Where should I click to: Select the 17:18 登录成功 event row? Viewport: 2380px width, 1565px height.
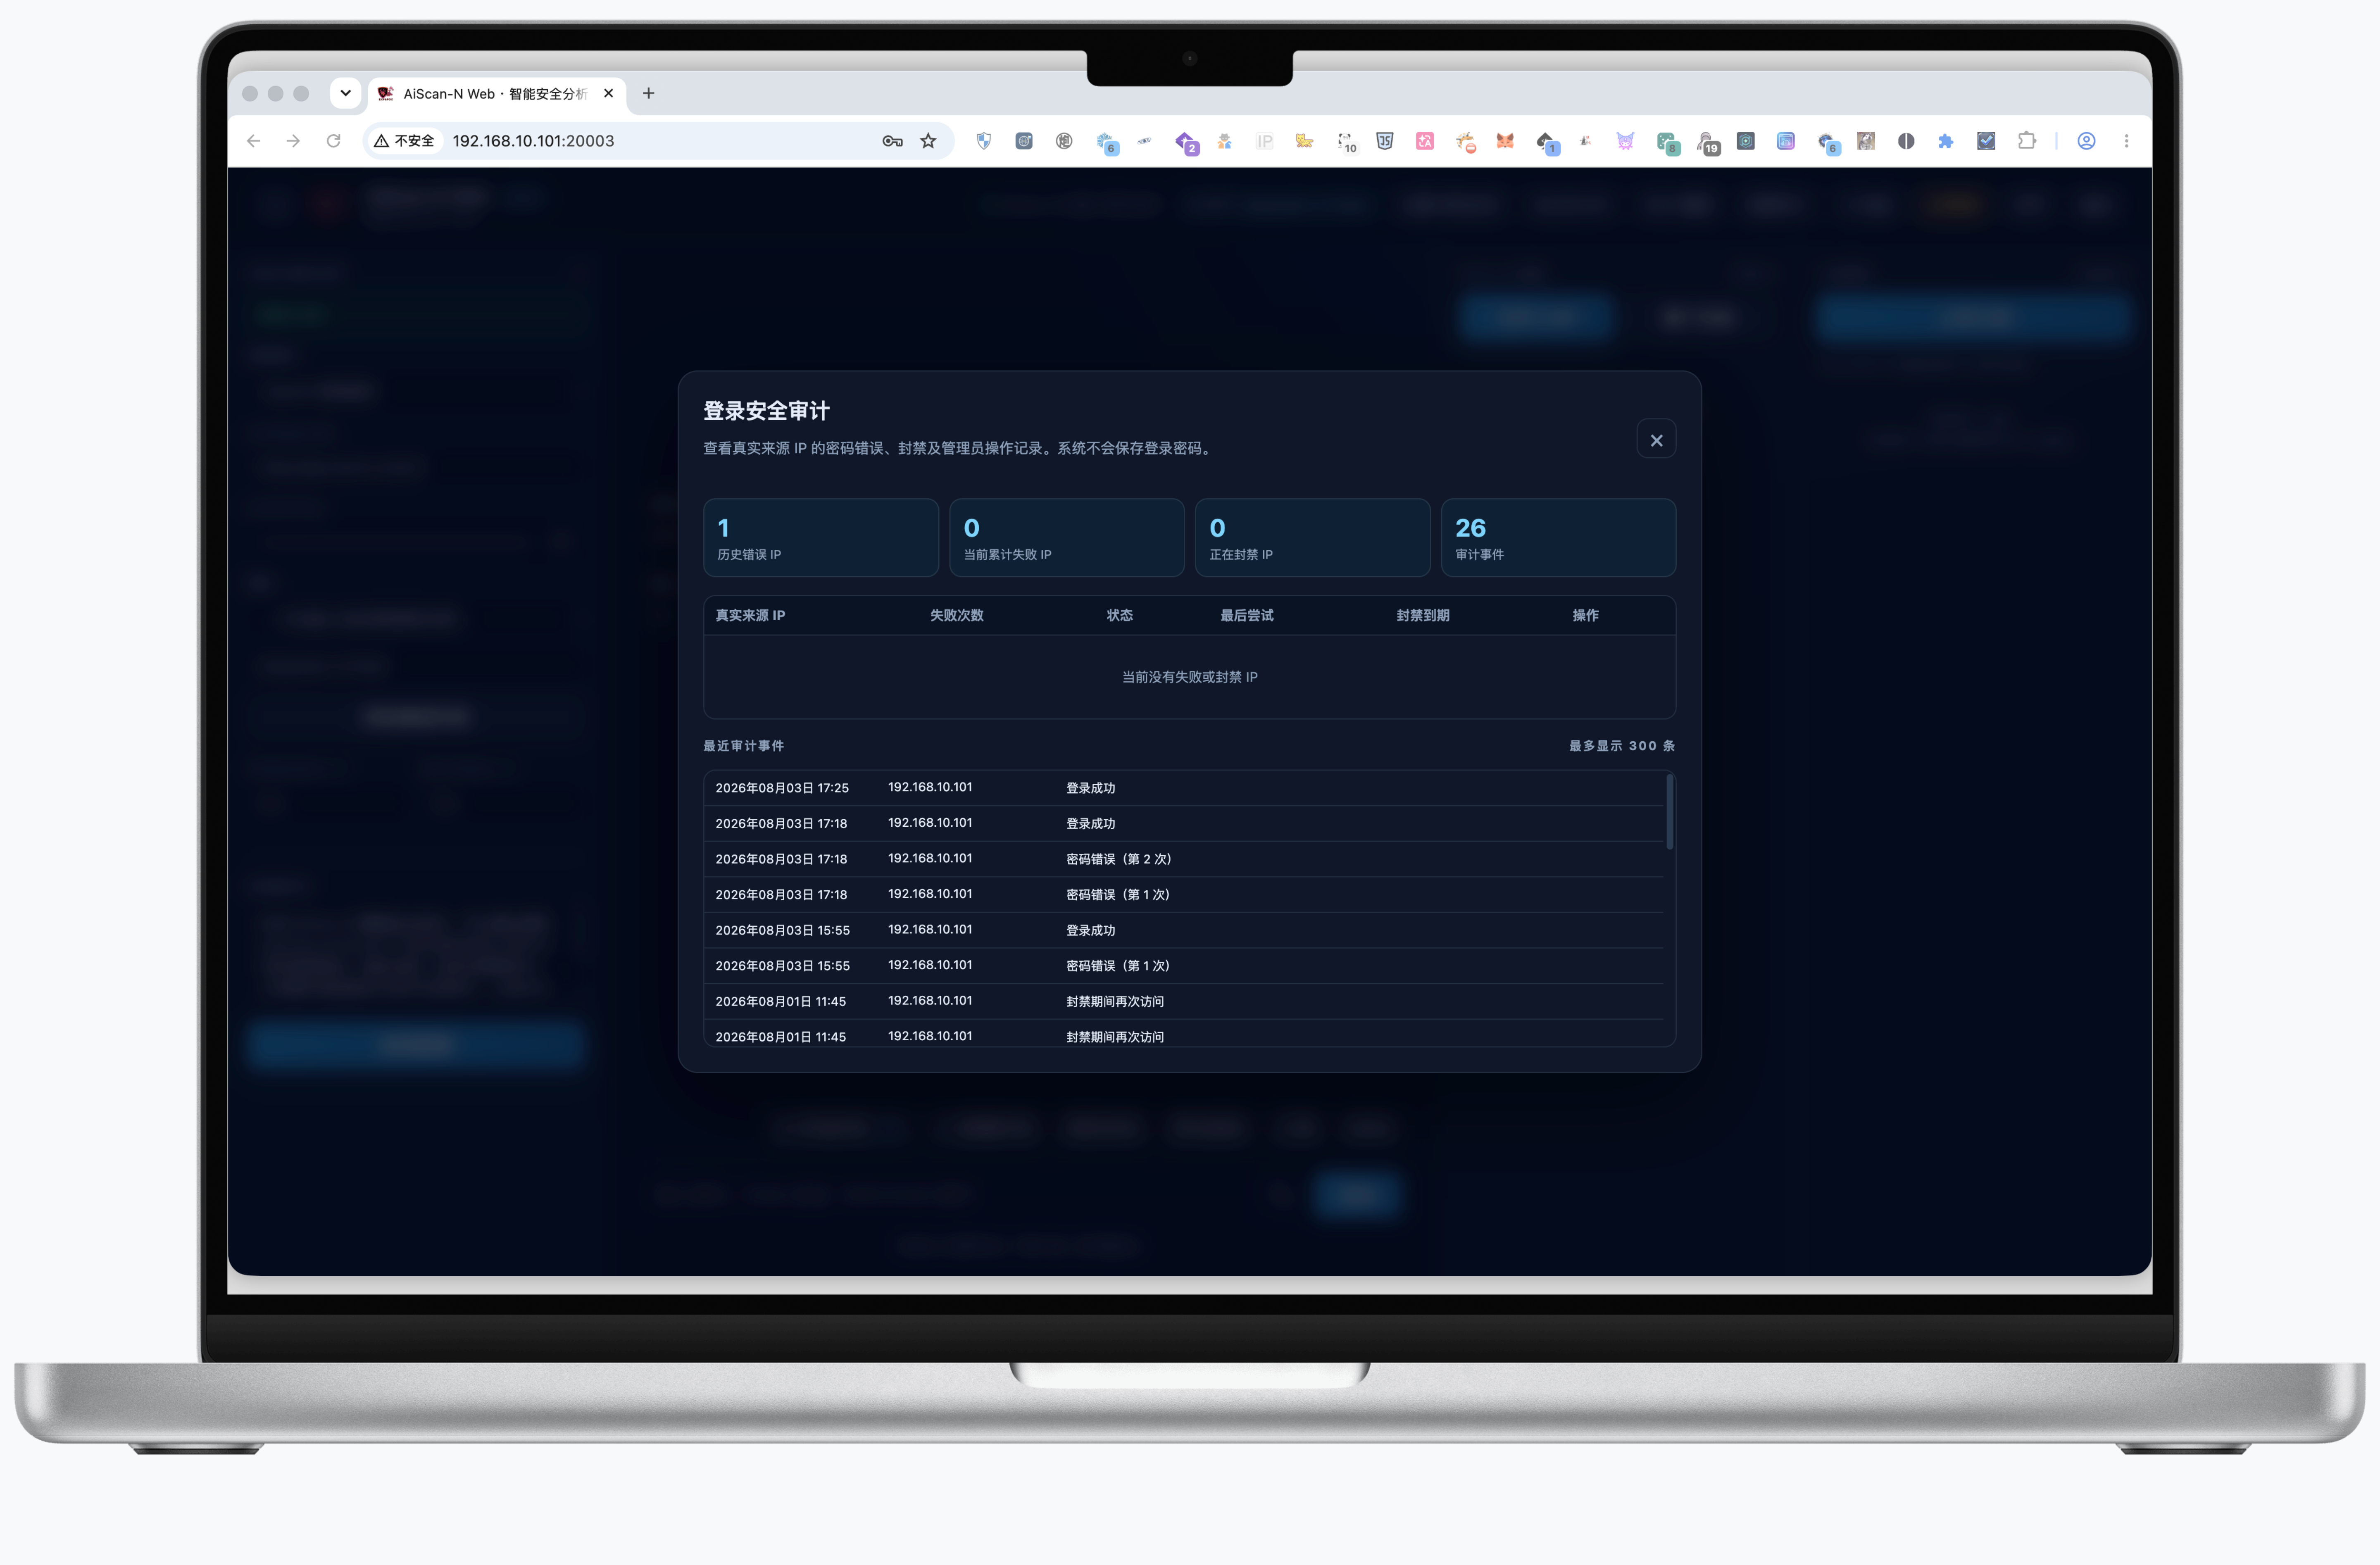tap(1184, 823)
